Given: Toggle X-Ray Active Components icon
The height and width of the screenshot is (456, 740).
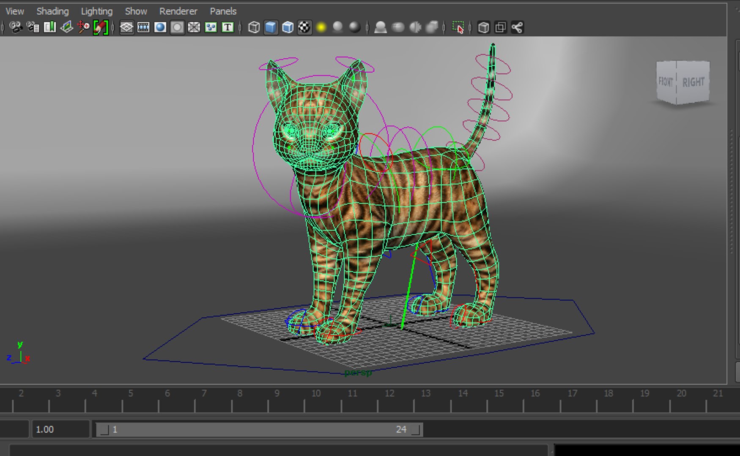Looking at the screenshot, I should (500, 27).
